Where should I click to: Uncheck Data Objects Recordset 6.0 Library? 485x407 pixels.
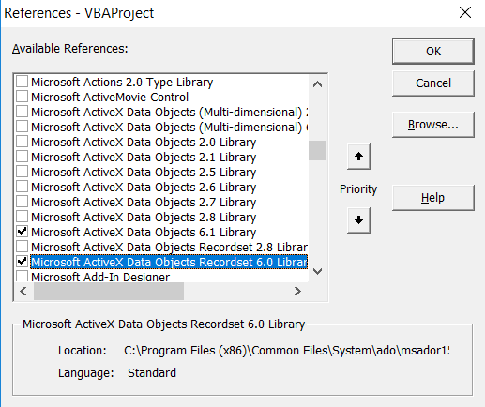point(22,262)
